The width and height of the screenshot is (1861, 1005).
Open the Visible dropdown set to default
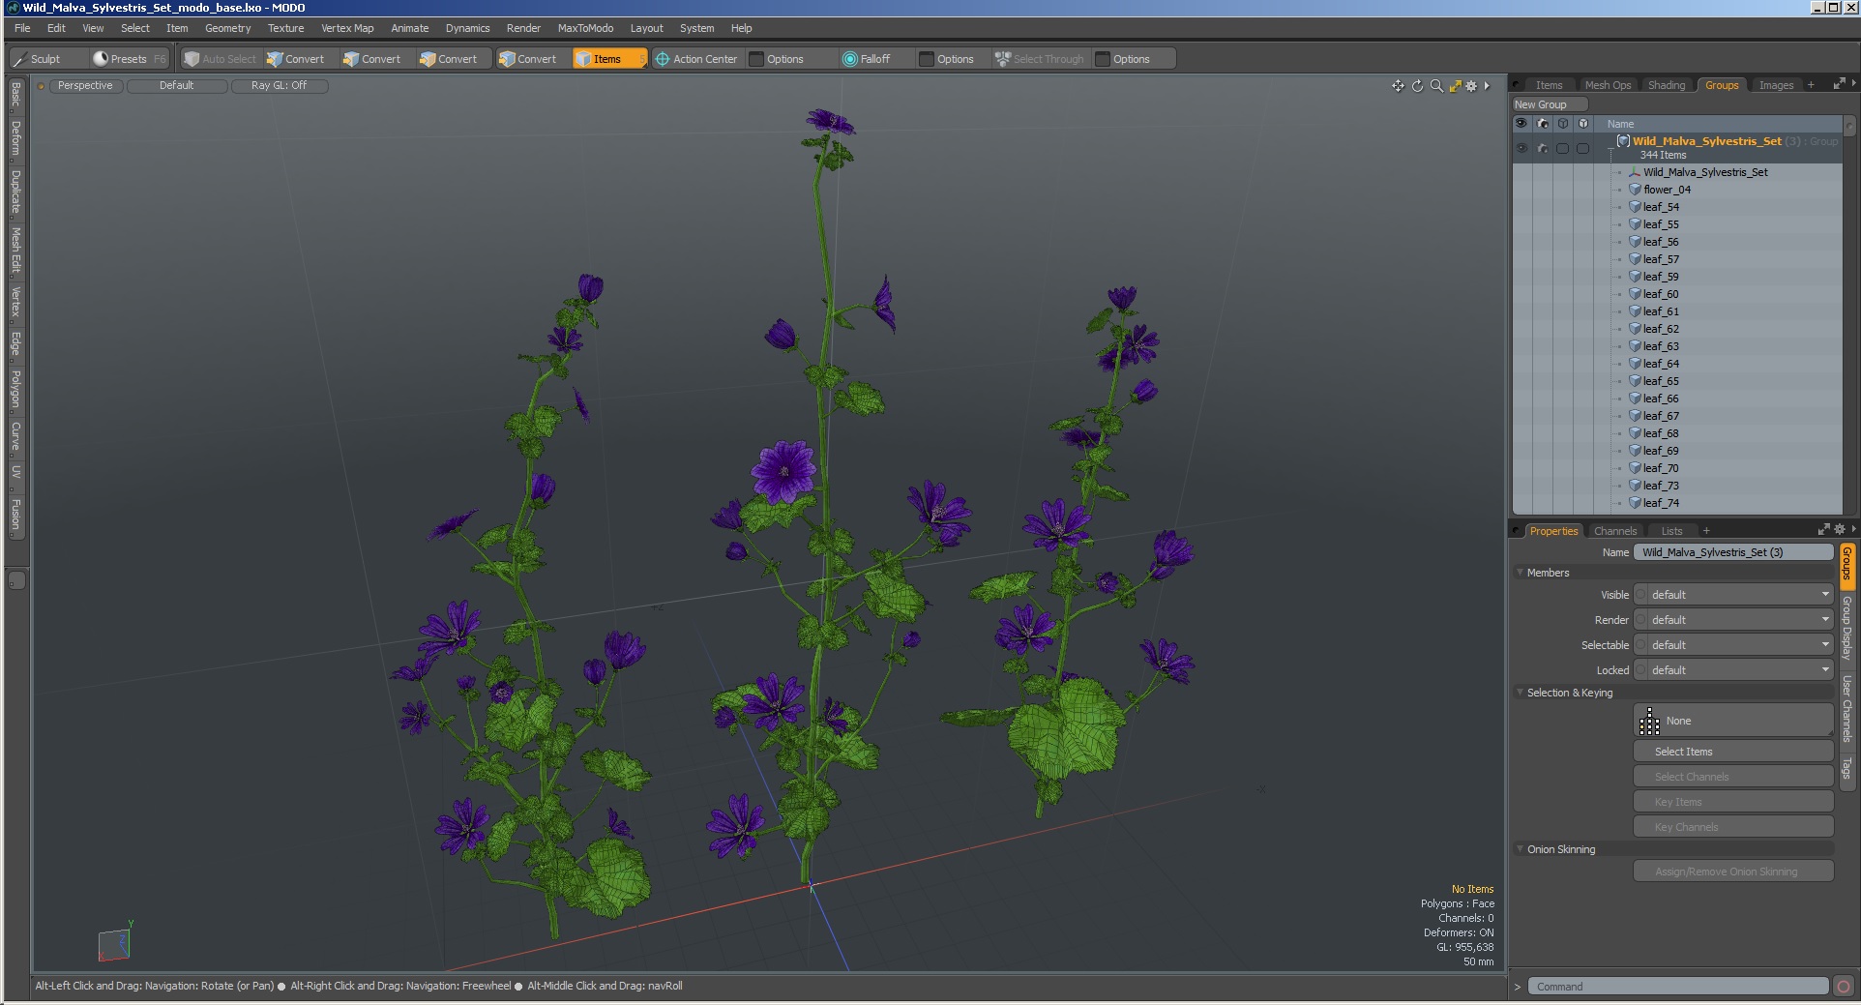click(x=1740, y=595)
